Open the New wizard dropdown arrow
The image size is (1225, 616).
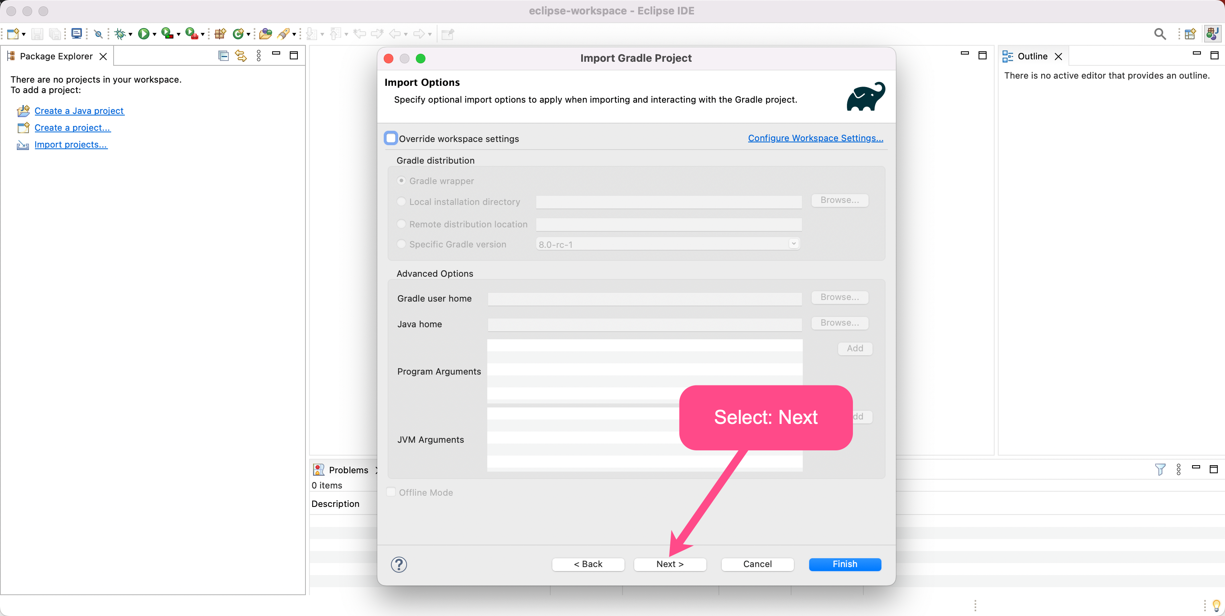(24, 34)
